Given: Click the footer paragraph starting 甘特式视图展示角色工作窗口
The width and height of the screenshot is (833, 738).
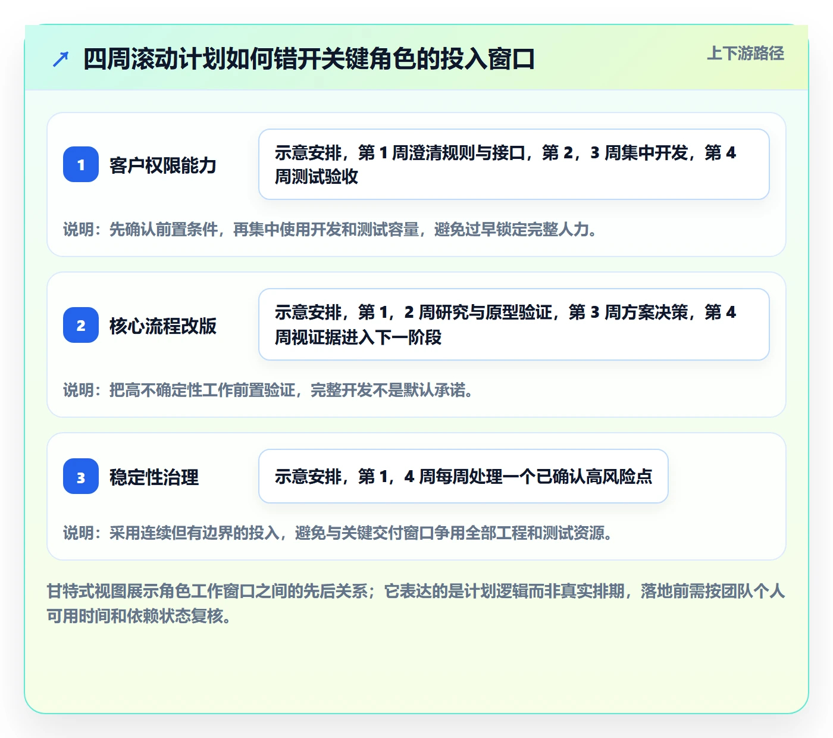Looking at the screenshot, I should [416, 603].
